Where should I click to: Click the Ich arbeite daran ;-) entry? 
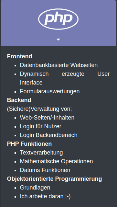pos(45,196)
